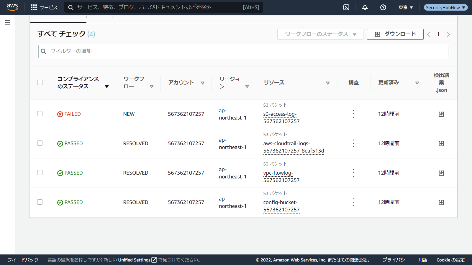The height and width of the screenshot is (265, 472).
Task: Open the SecurityHubNew account menu
Action: (445, 7)
